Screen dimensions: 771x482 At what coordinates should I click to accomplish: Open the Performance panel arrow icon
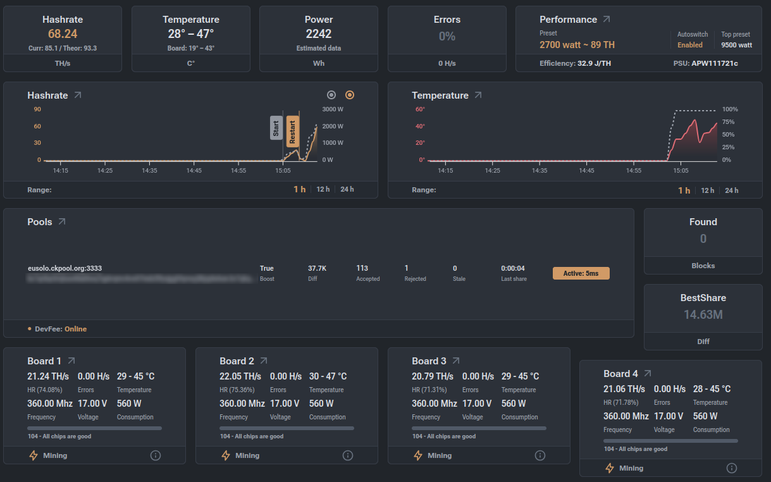[x=607, y=20]
